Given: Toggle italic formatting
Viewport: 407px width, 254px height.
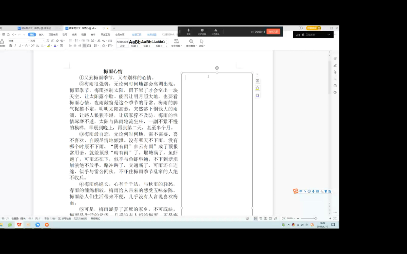Looking at the screenshot, I should (15, 46).
